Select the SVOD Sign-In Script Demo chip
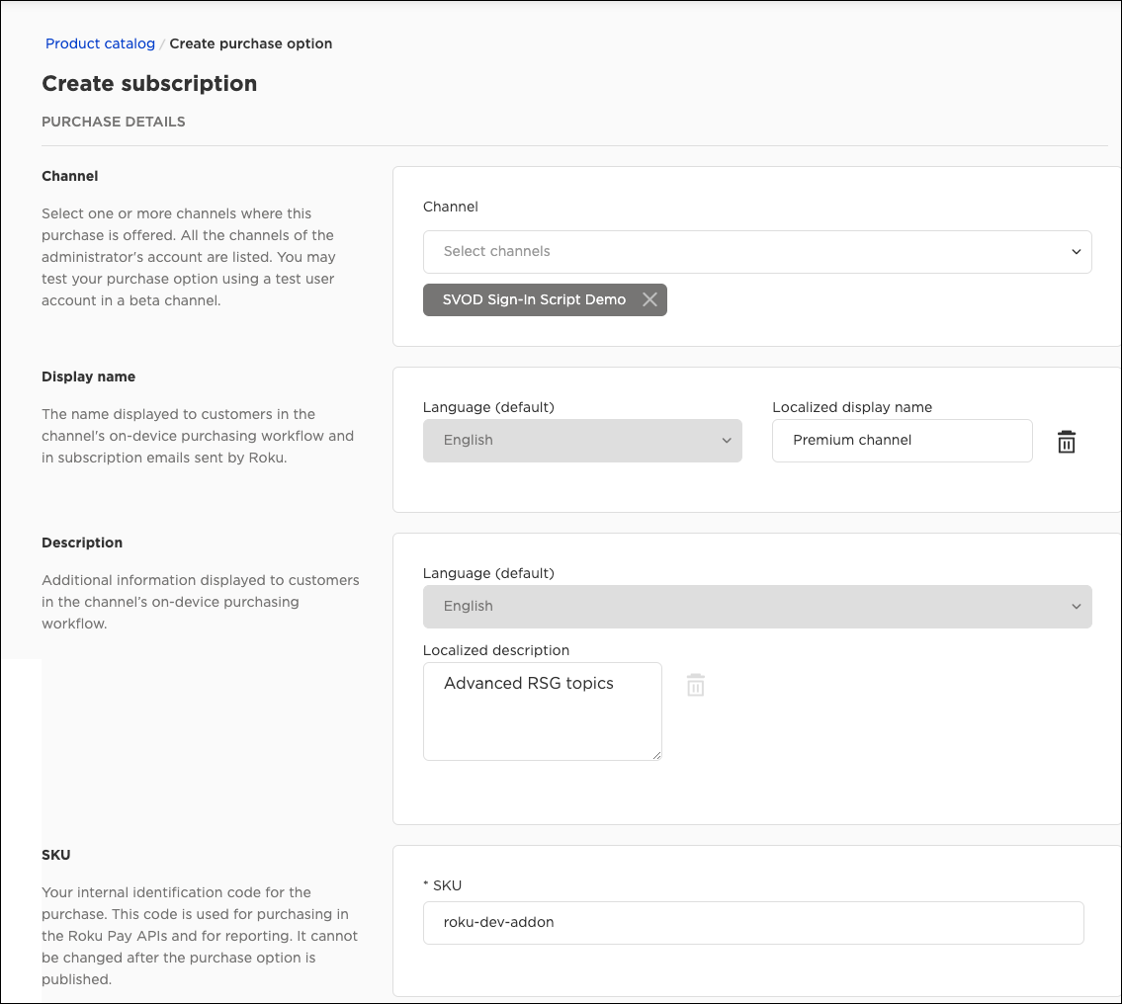 pyautogui.click(x=534, y=299)
